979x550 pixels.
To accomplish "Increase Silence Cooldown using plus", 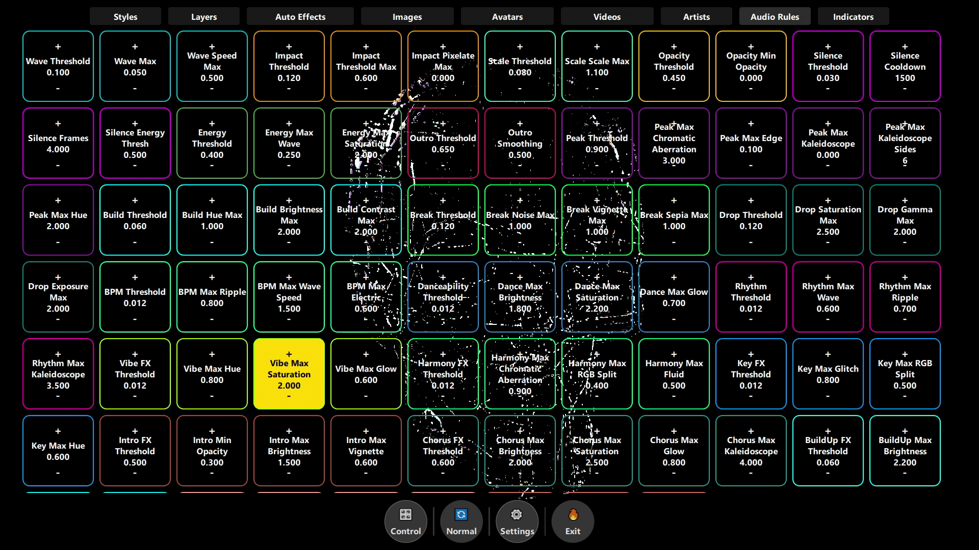I will [905, 47].
